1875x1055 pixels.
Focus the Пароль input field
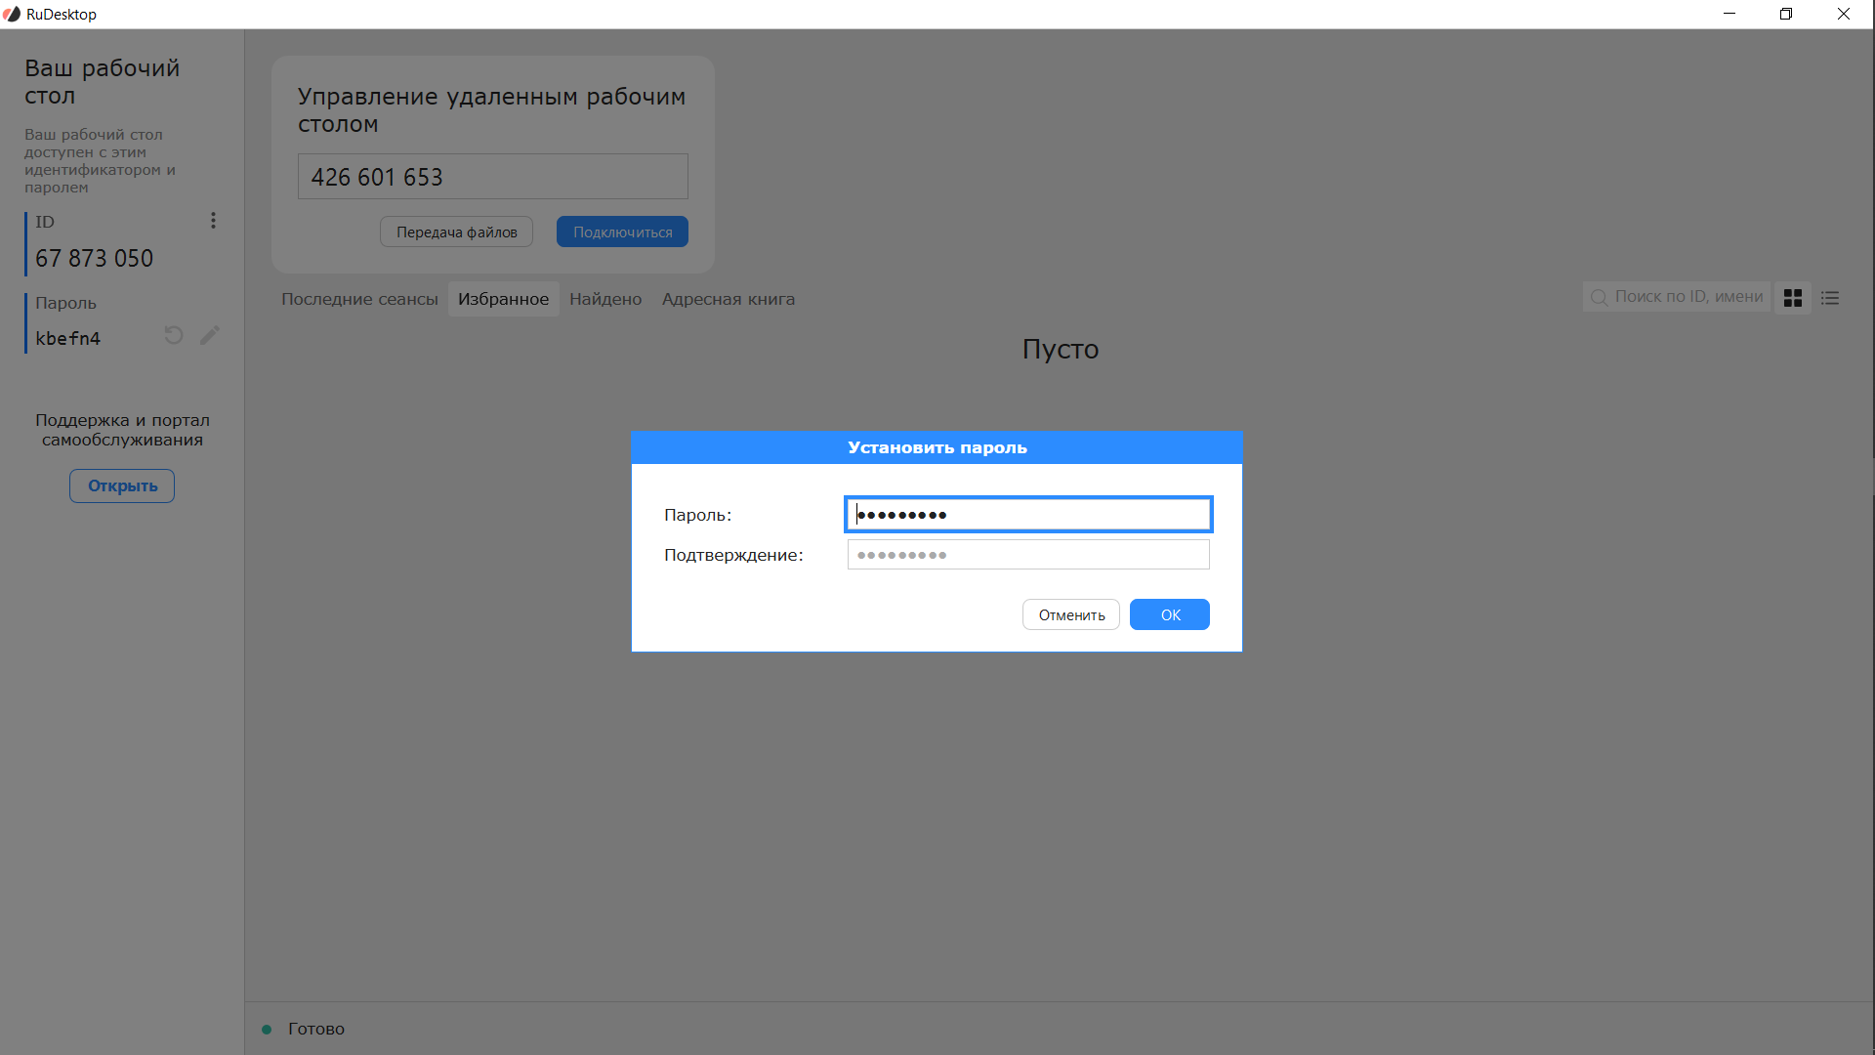click(1028, 515)
